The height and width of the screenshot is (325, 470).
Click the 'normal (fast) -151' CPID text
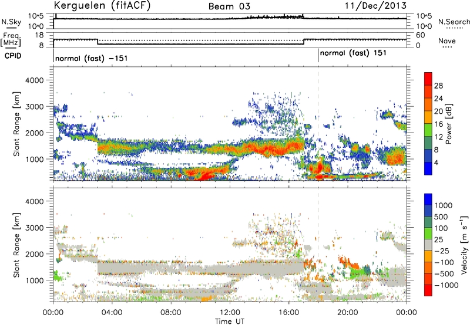(92, 58)
